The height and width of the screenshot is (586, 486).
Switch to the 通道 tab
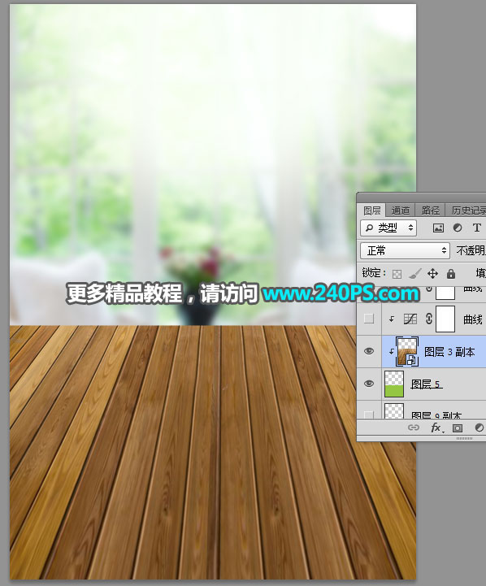401,211
